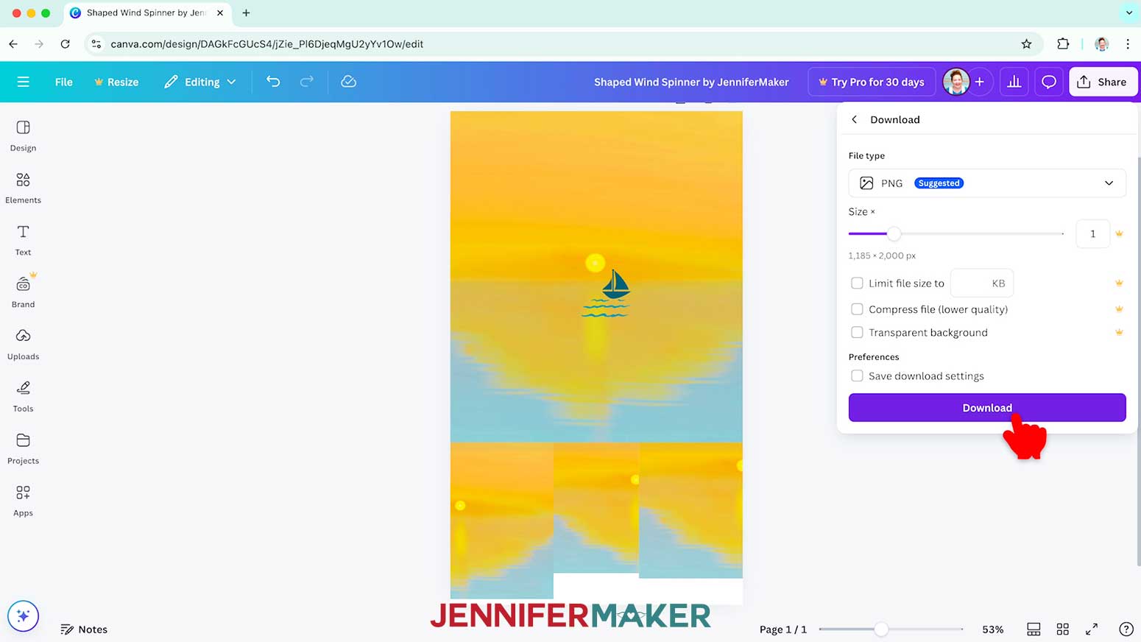Open the Notes panel
Screen dimensions: 1141x642
(x=84, y=629)
